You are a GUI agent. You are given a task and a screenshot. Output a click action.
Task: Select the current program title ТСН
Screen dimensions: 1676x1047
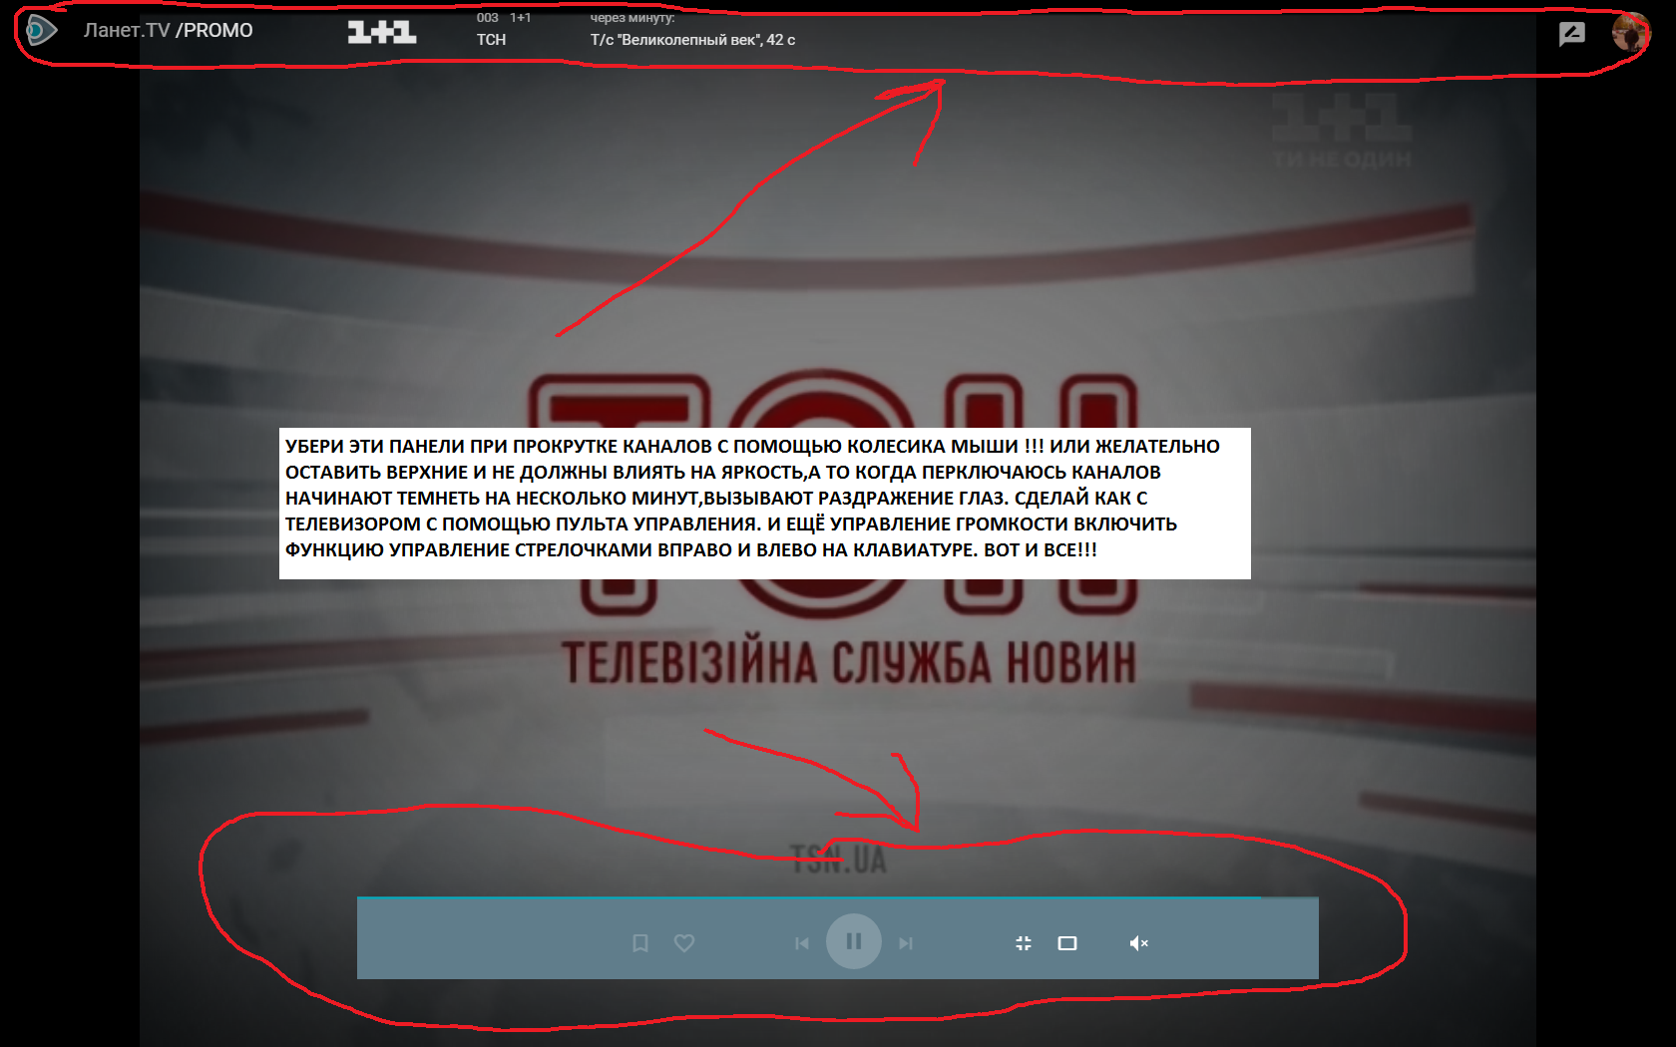[x=491, y=40]
